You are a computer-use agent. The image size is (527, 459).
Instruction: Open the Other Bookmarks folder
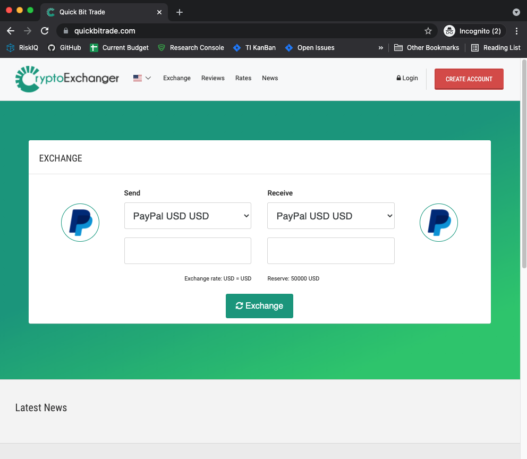coord(427,48)
